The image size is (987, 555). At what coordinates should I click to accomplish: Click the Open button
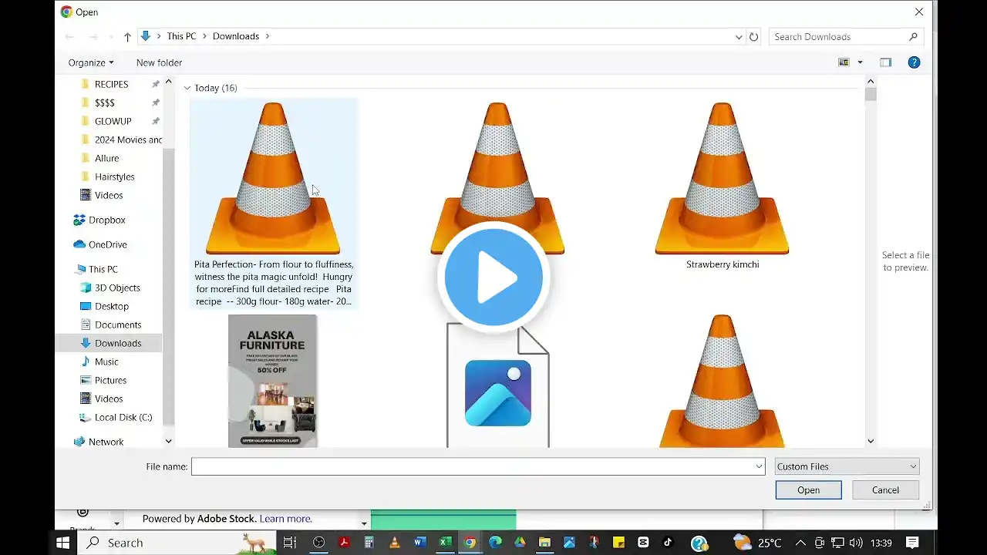(809, 490)
